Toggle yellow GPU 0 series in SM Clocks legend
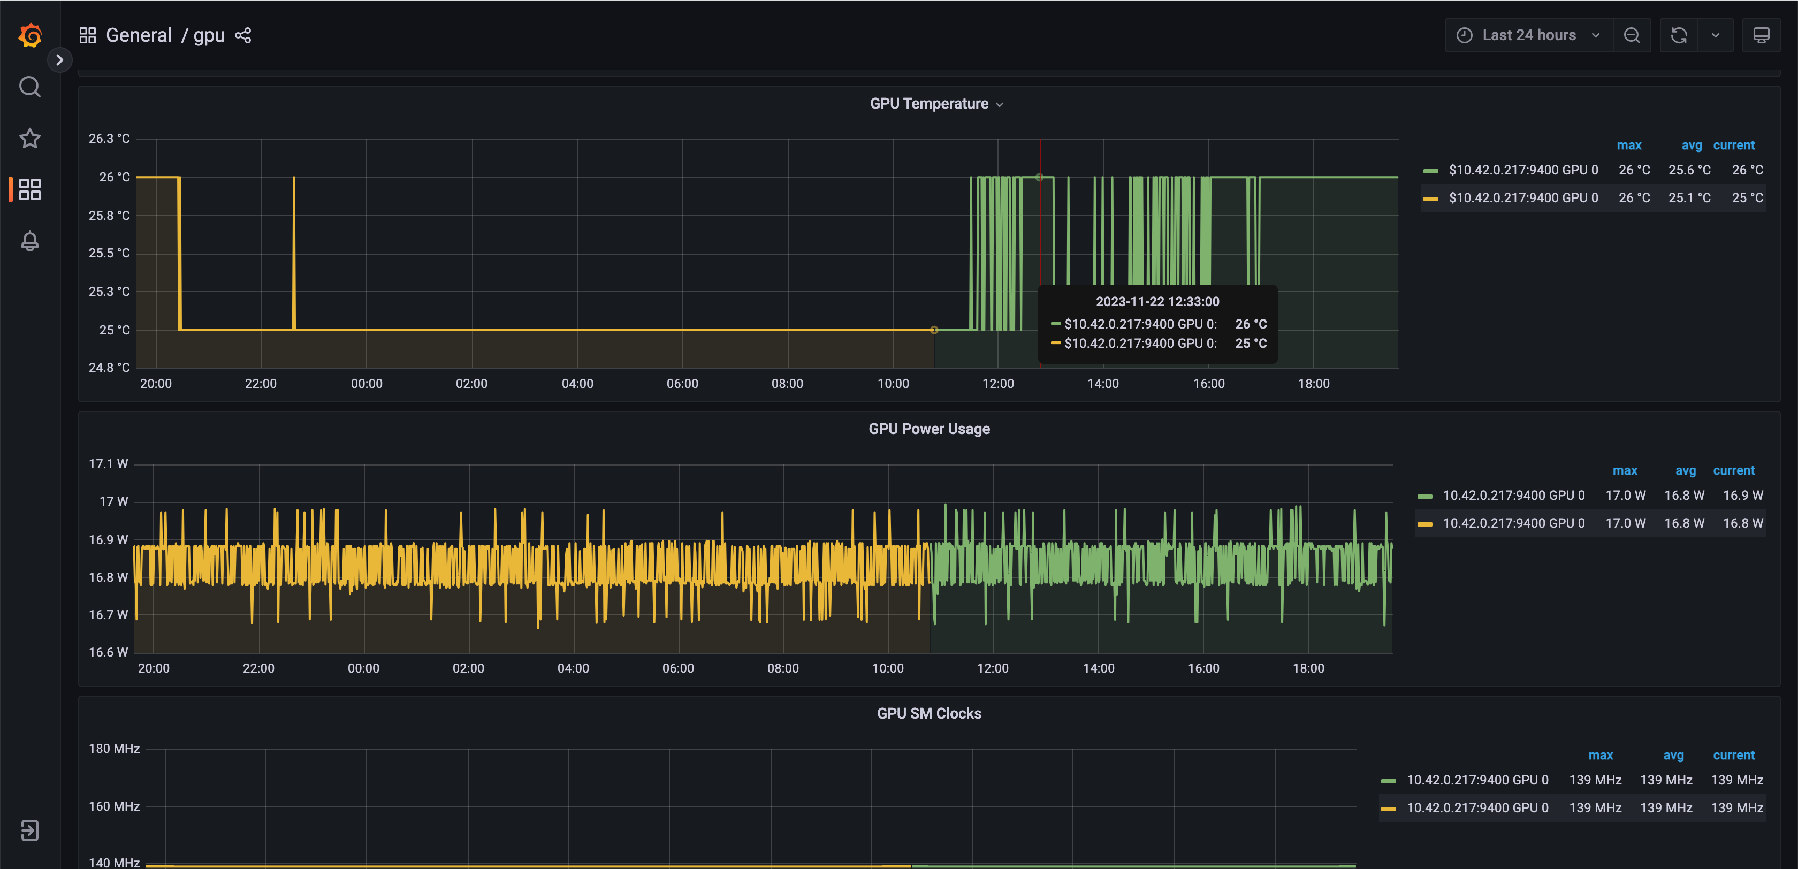 tap(1477, 807)
